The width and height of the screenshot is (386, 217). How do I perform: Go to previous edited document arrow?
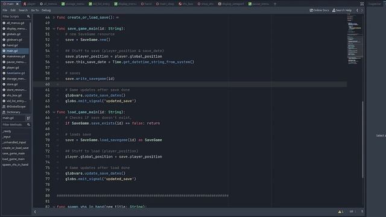[x=357, y=10]
